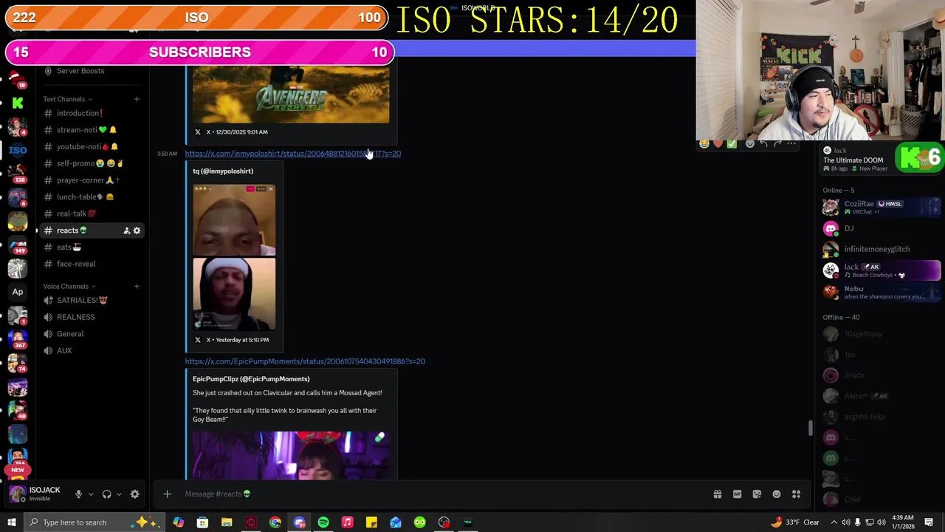Click the tq (@inmypoloshirt) author name
Image resolution: width=945 pixels, height=532 pixels.
click(x=223, y=171)
